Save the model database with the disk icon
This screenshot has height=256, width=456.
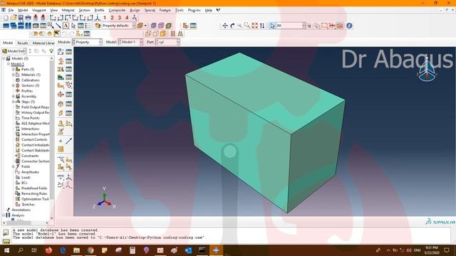tap(21, 18)
